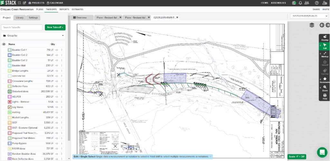Go to ESTIMATES section
This screenshot has height=161, width=330.
(77, 9)
